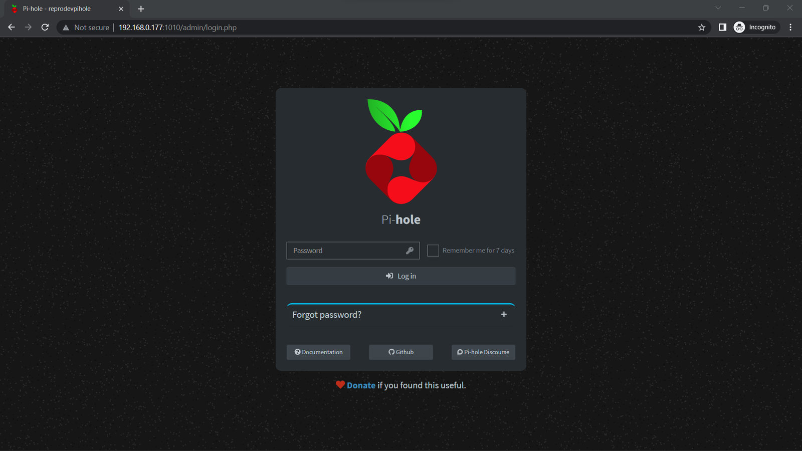Open the Chrome three-dot menu

(790, 27)
